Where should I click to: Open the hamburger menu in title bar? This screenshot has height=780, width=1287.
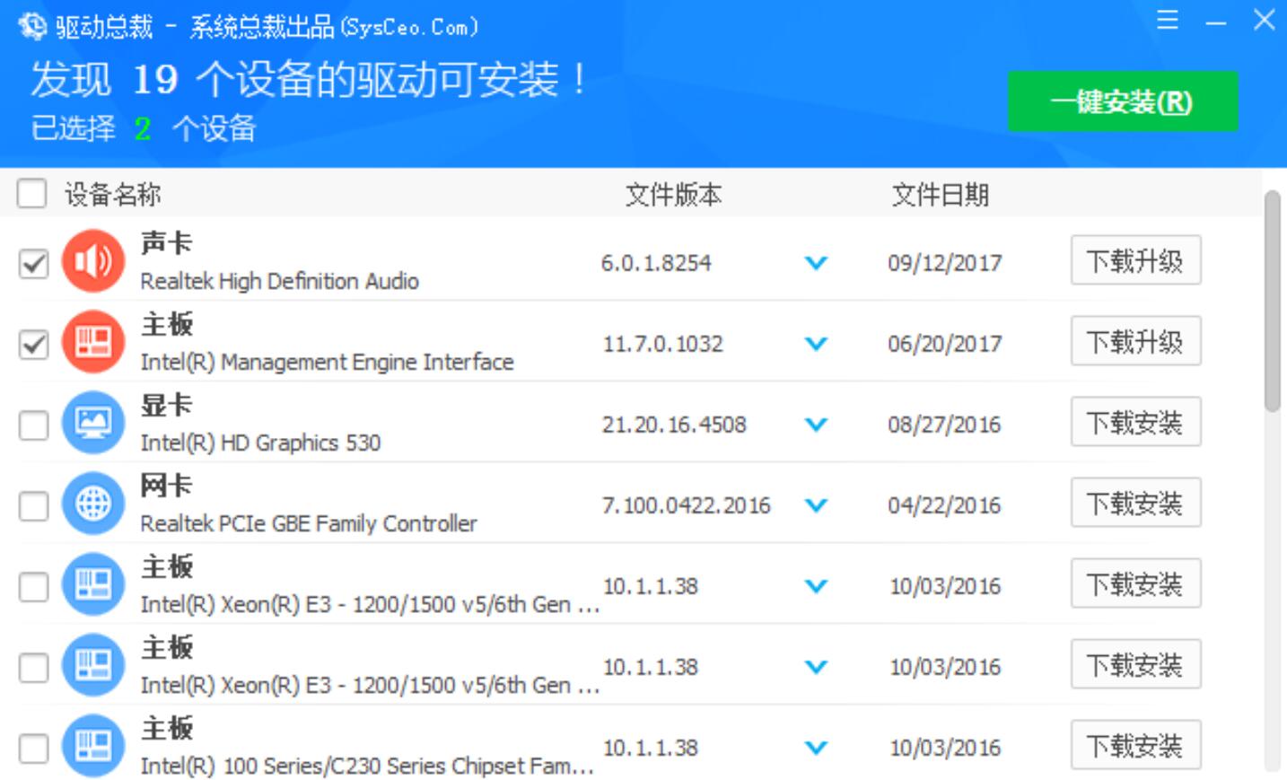[x=1168, y=20]
